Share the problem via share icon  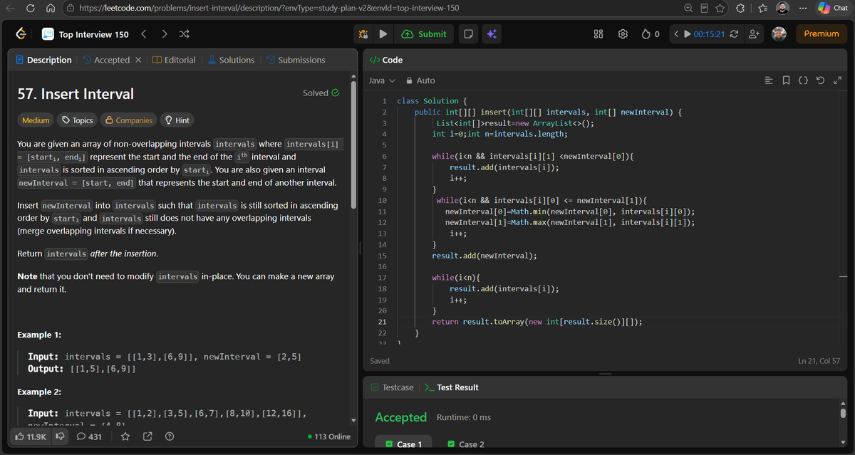pyautogui.click(x=148, y=436)
